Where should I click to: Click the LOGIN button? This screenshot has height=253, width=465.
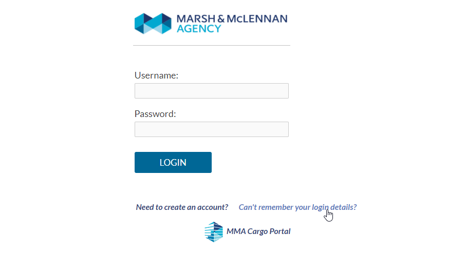(173, 162)
